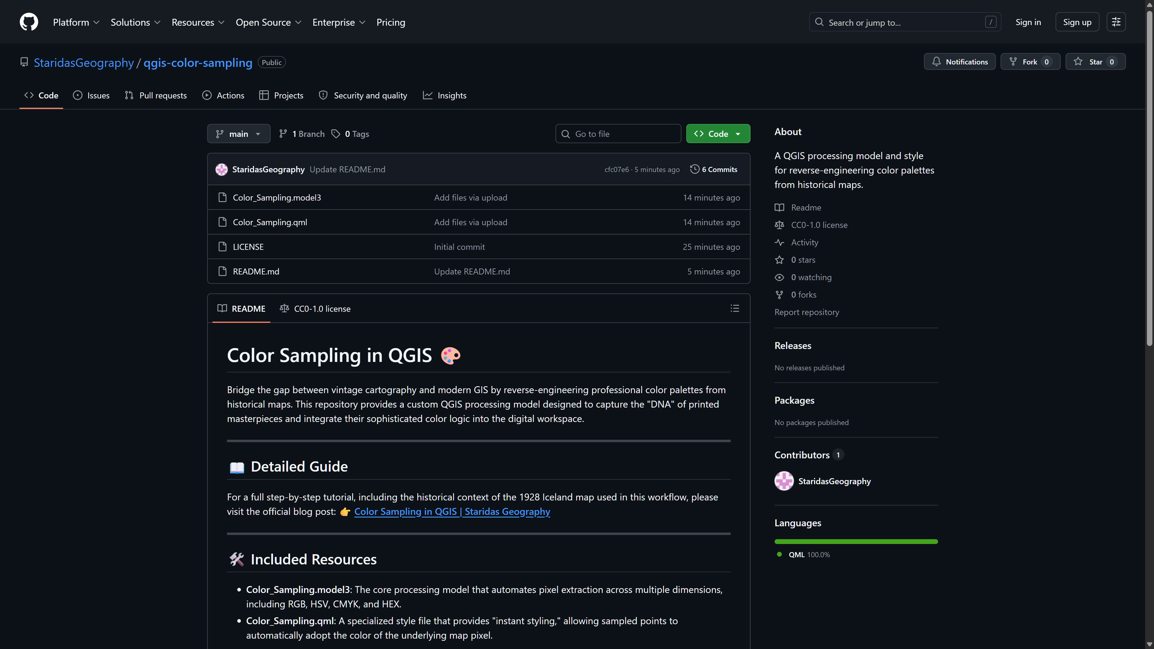Switch to the CC0-1.0 license tab
The image size is (1154, 649).
315,309
